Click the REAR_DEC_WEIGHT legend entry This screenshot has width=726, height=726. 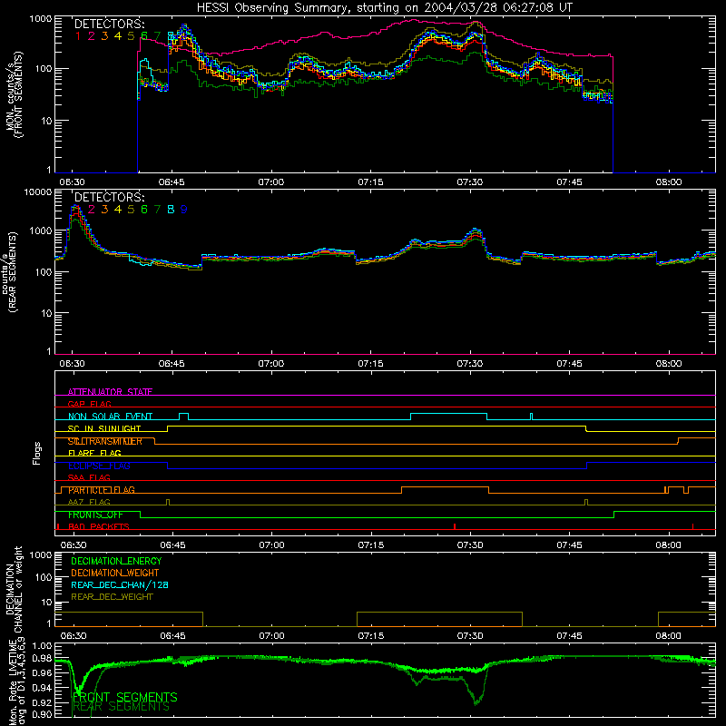[x=112, y=597]
